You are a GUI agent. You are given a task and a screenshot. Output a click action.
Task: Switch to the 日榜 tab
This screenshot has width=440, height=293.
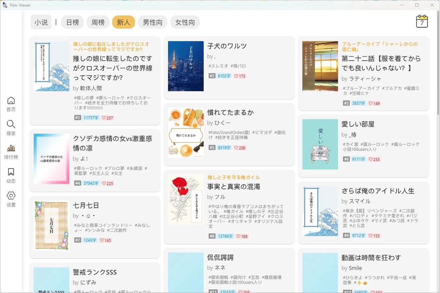coord(72,22)
